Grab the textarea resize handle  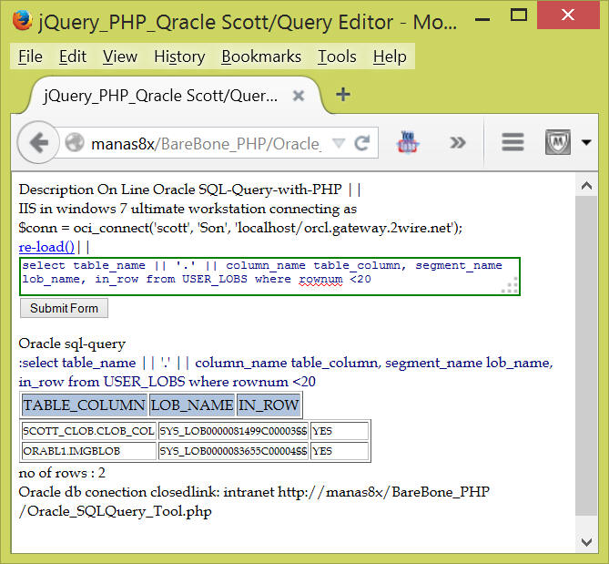pyautogui.click(x=511, y=286)
